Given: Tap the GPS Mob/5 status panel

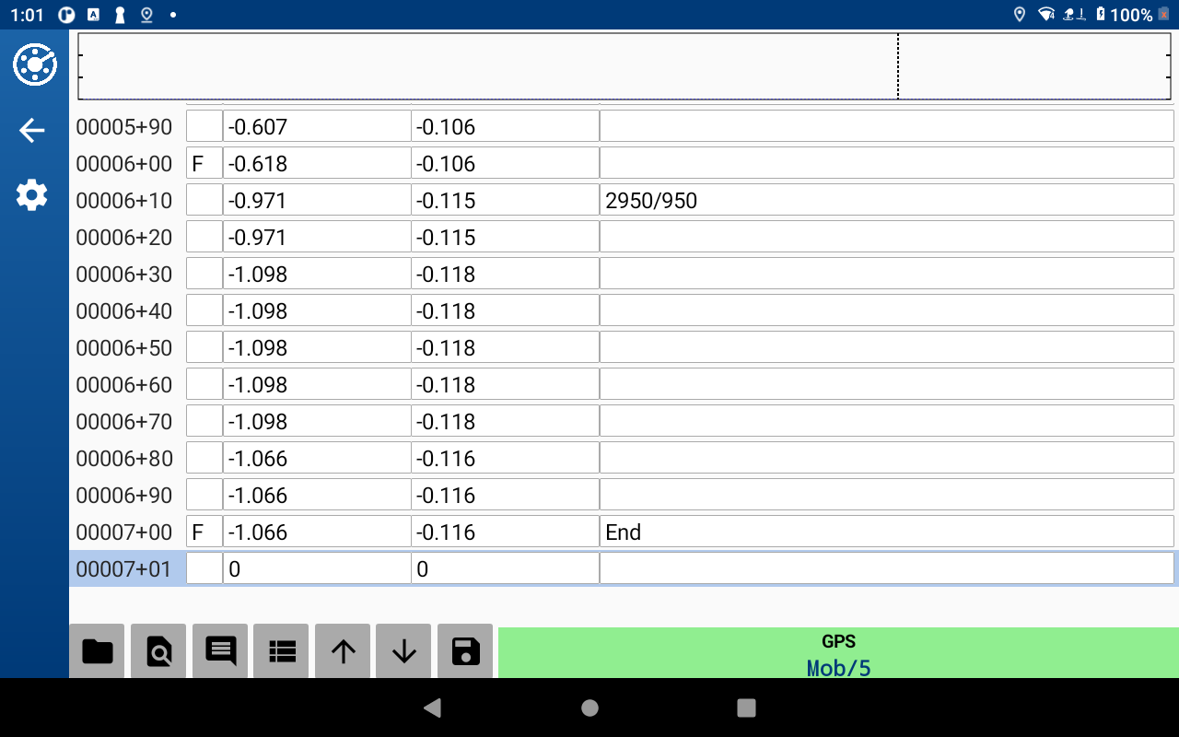Looking at the screenshot, I should tap(838, 653).
